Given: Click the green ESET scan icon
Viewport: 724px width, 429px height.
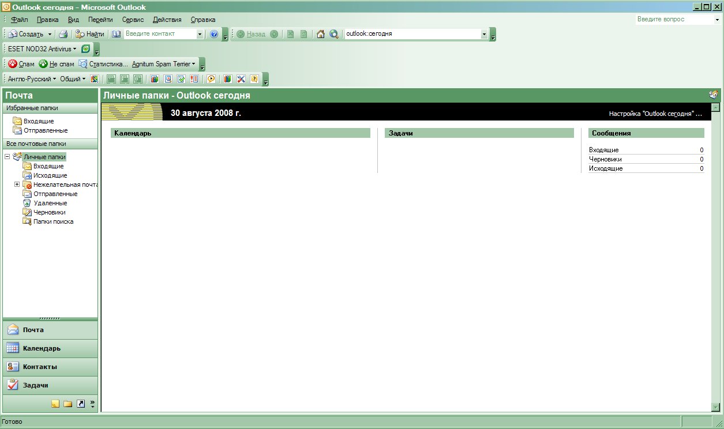Looking at the screenshot, I should [x=86, y=49].
